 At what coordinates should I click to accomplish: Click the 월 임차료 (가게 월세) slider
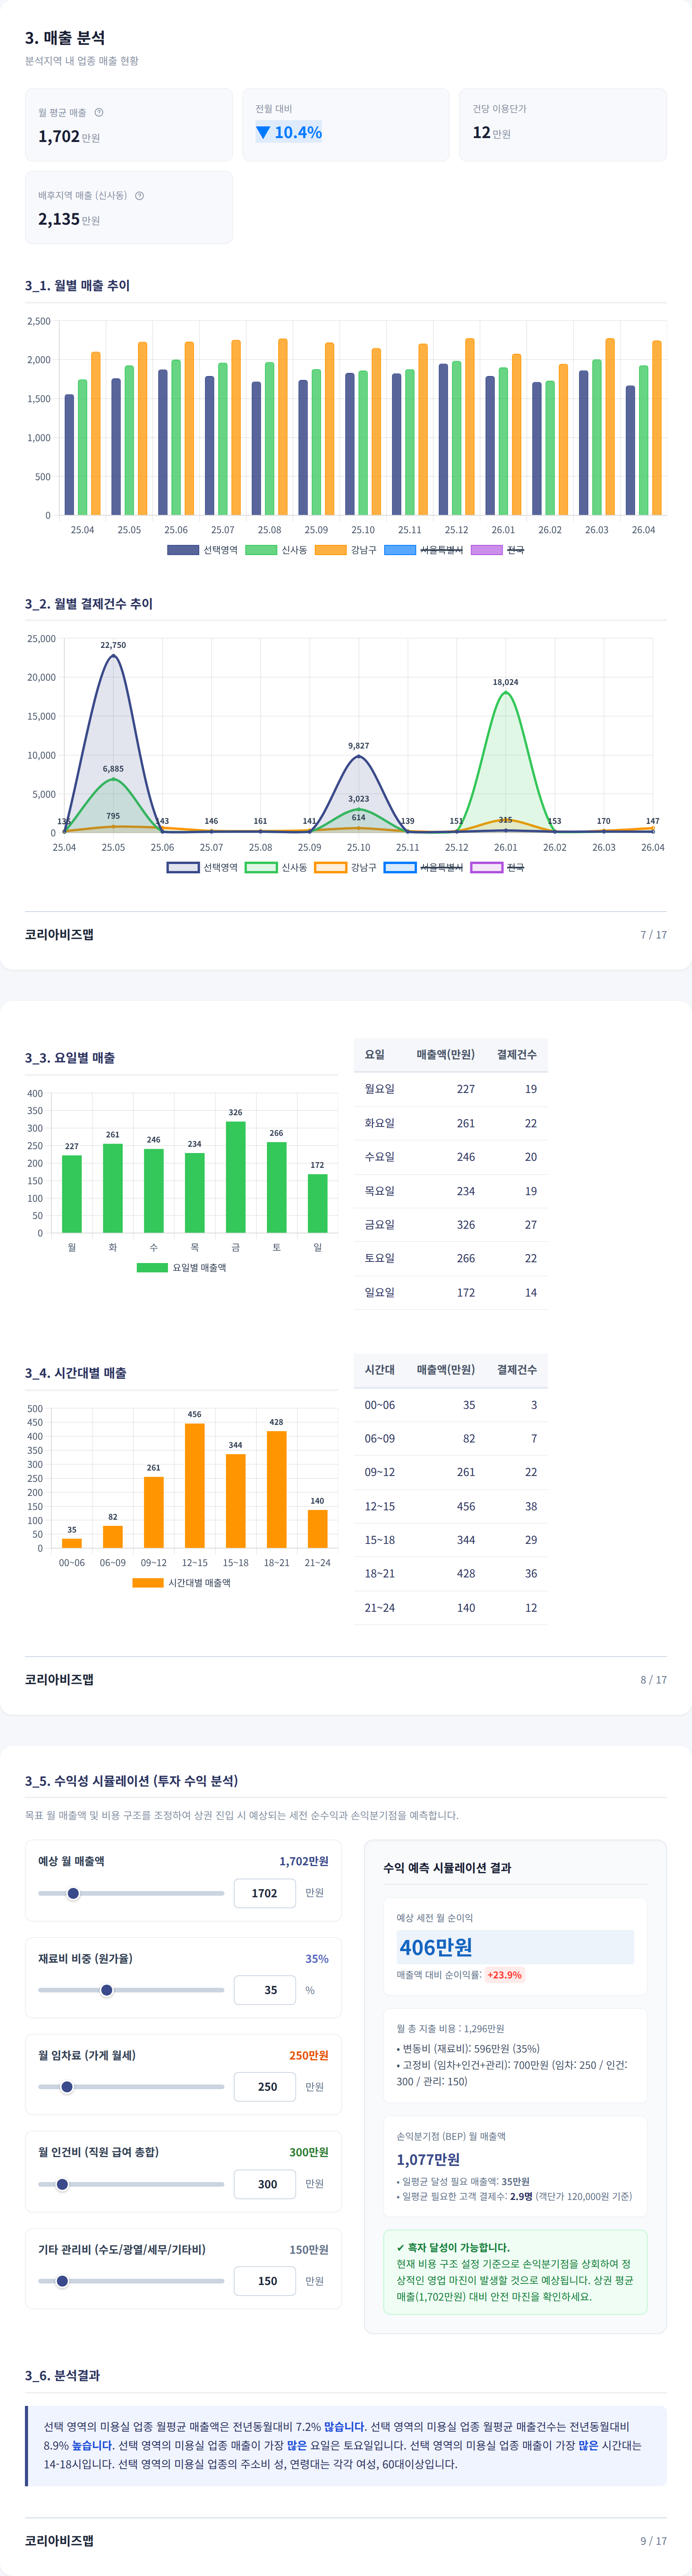click(x=131, y=2087)
